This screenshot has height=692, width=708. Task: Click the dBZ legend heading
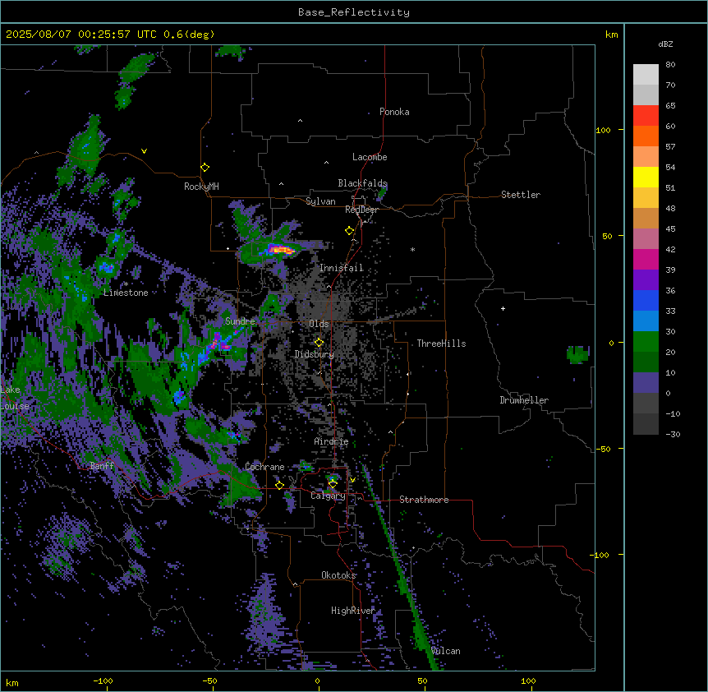pyautogui.click(x=665, y=44)
